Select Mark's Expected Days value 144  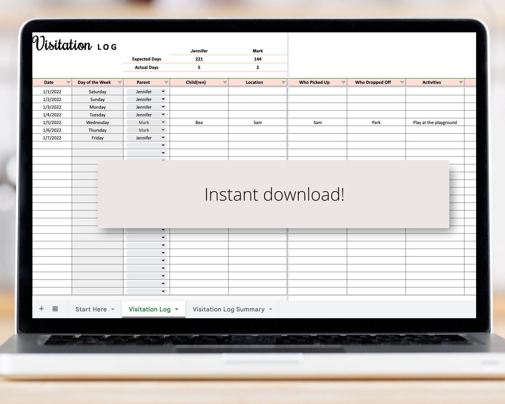point(258,59)
